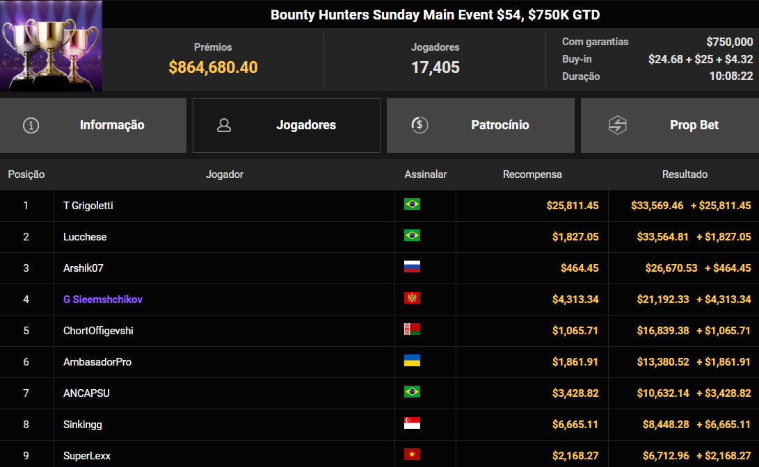This screenshot has width=759, height=467.
Task: Click the trophy tournament thumbnail
Action: pos(51,46)
